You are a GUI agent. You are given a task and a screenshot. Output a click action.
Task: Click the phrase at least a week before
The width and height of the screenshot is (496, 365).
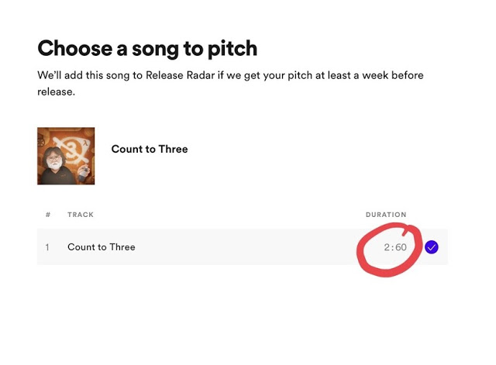[373, 75]
